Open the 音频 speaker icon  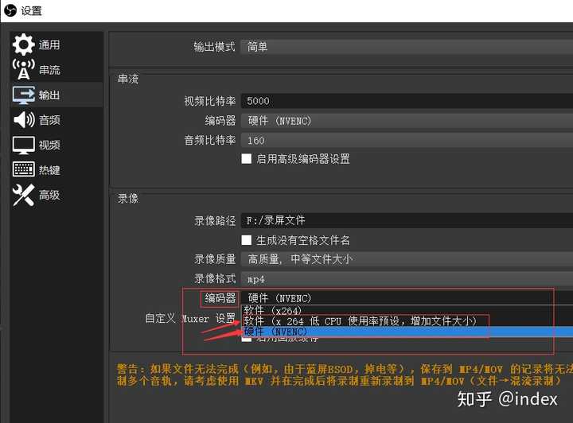point(23,120)
